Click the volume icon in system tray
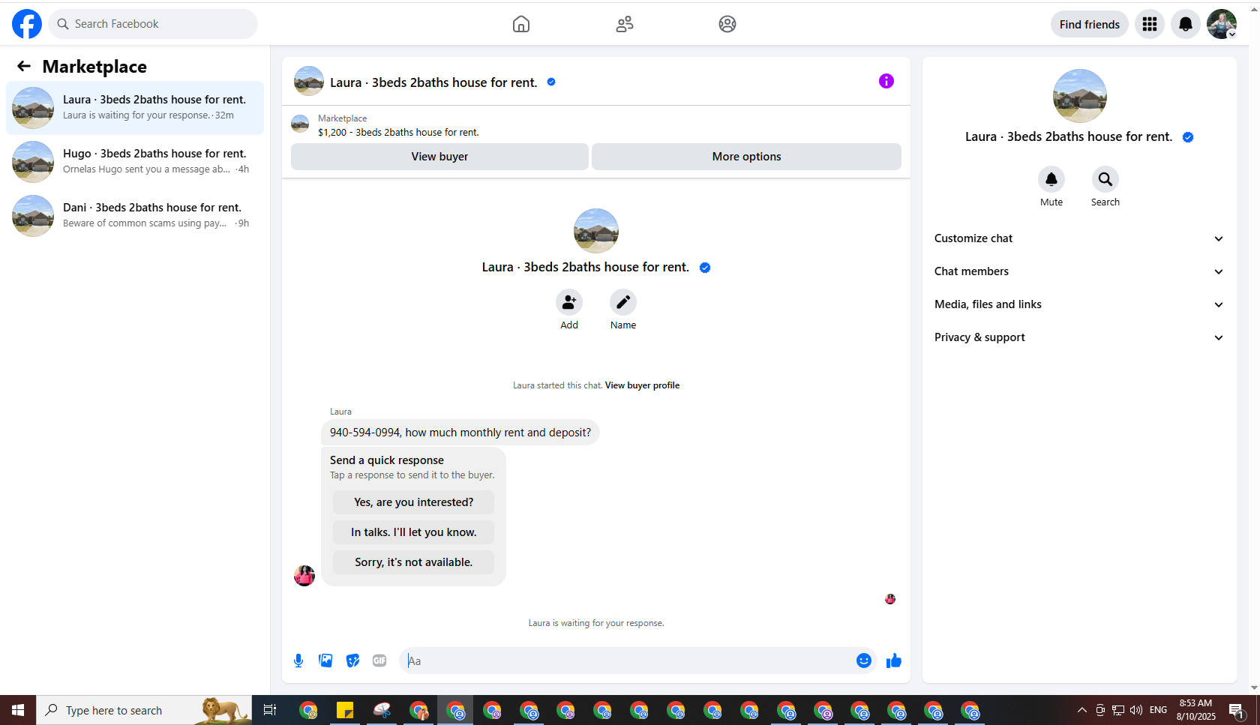The width and height of the screenshot is (1260, 725). point(1136,710)
